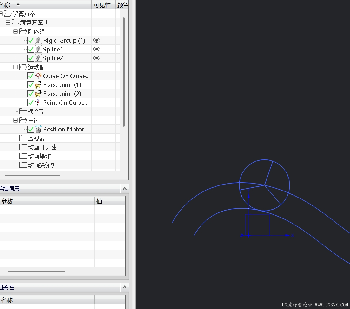Uncheck the Position Motor checkbox
Image resolution: width=350 pixels, height=309 pixels.
(x=31, y=129)
